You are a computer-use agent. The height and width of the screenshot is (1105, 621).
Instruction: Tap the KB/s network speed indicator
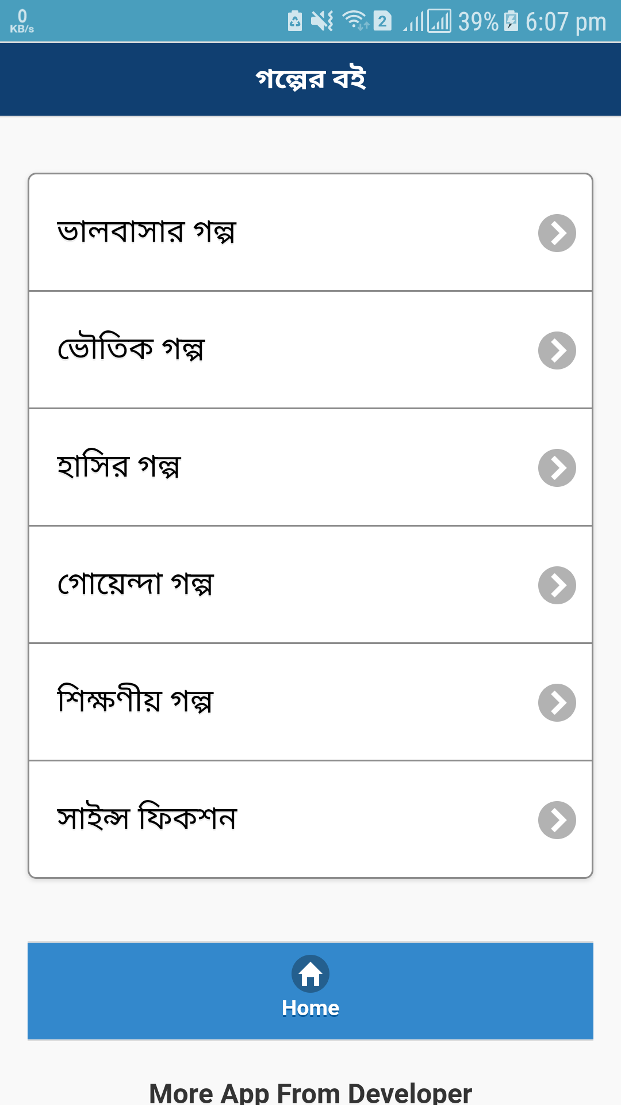pos(22,21)
